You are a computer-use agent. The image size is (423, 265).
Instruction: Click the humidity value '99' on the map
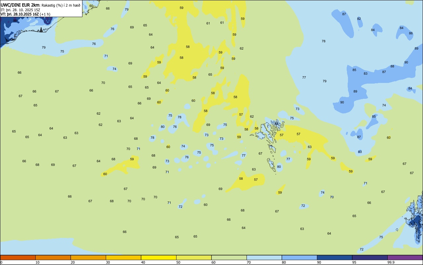tap(15, 20)
